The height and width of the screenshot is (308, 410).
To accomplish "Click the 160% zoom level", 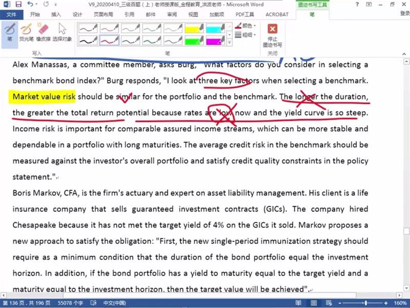I will (x=400, y=303).
